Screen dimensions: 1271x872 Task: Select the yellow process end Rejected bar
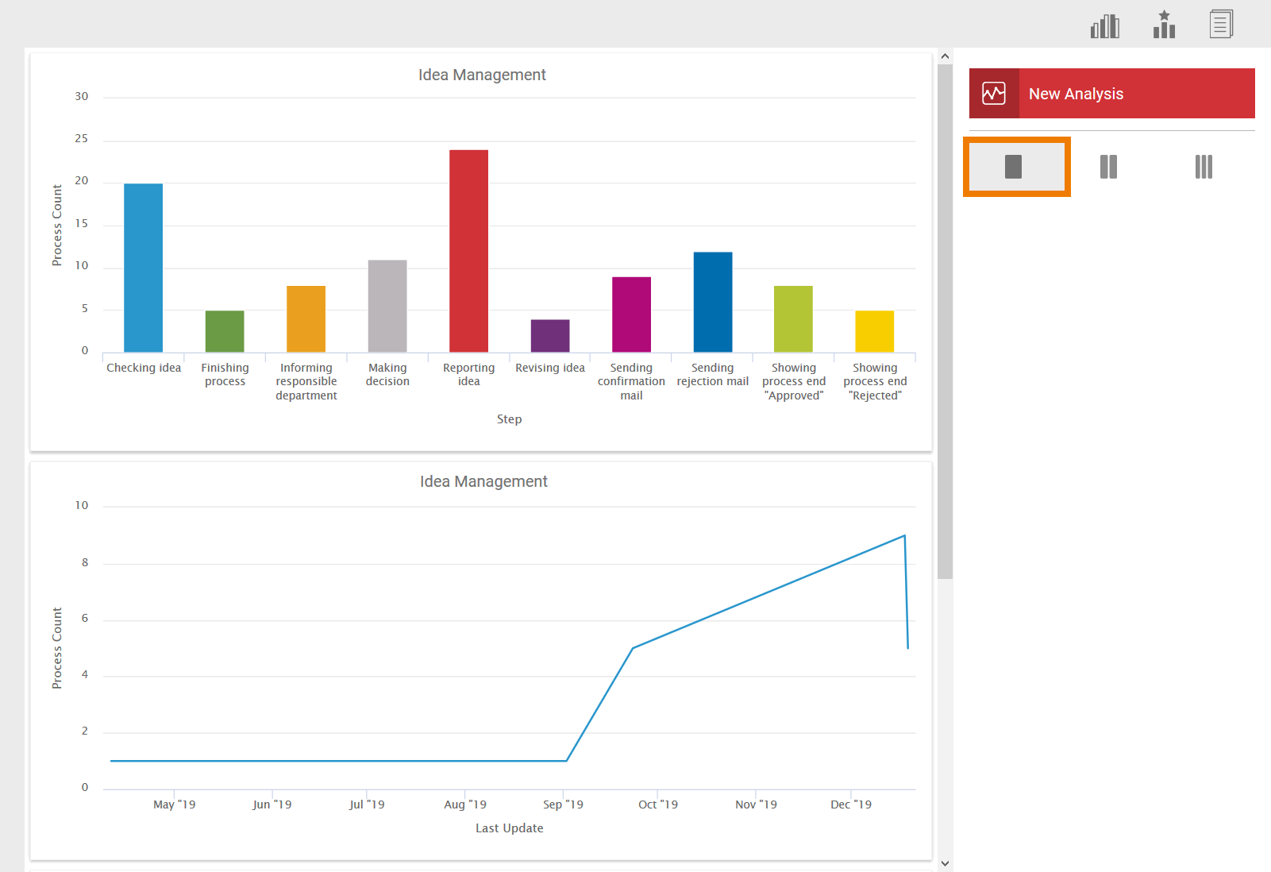874,331
